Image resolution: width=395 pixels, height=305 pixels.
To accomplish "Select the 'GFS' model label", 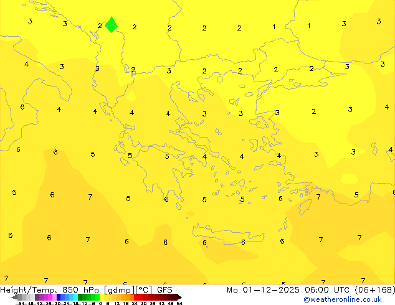I will pyautogui.click(x=164, y=290).
